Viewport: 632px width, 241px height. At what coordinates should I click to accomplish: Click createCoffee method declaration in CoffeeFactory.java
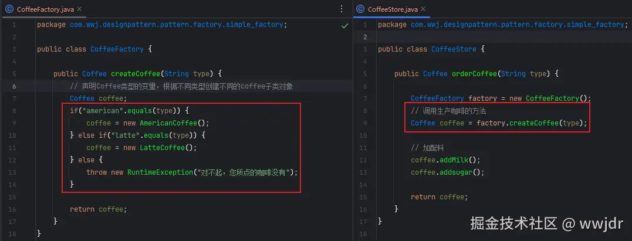click(x=136, y=74)
